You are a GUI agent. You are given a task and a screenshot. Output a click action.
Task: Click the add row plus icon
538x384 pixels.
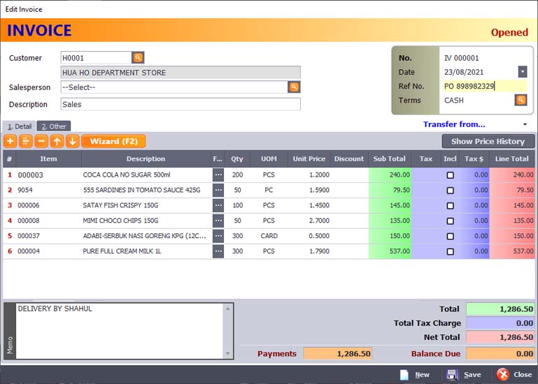(10, 141)
